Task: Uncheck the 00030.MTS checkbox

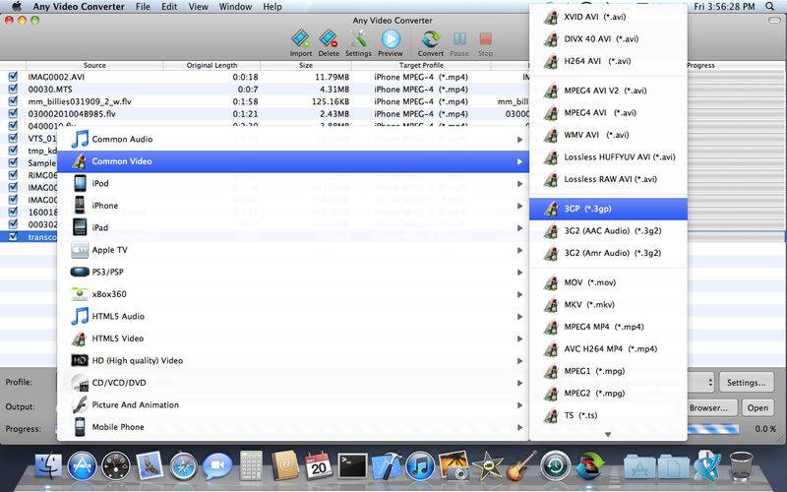Action: click(13, 89)
